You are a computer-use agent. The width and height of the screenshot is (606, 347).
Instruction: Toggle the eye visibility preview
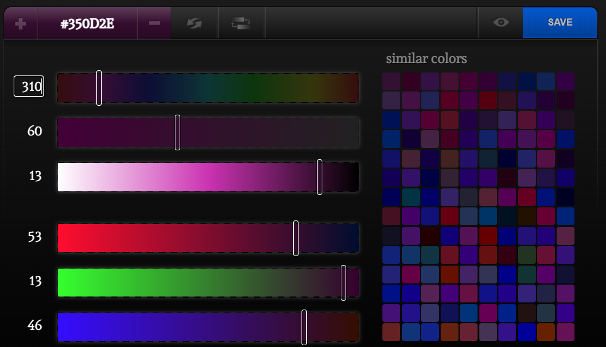tap(500, 23)
